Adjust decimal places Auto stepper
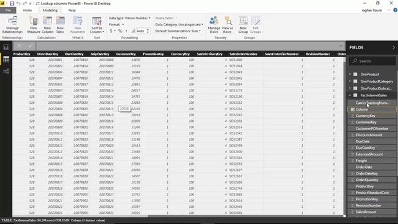 [x=148, y=31]
